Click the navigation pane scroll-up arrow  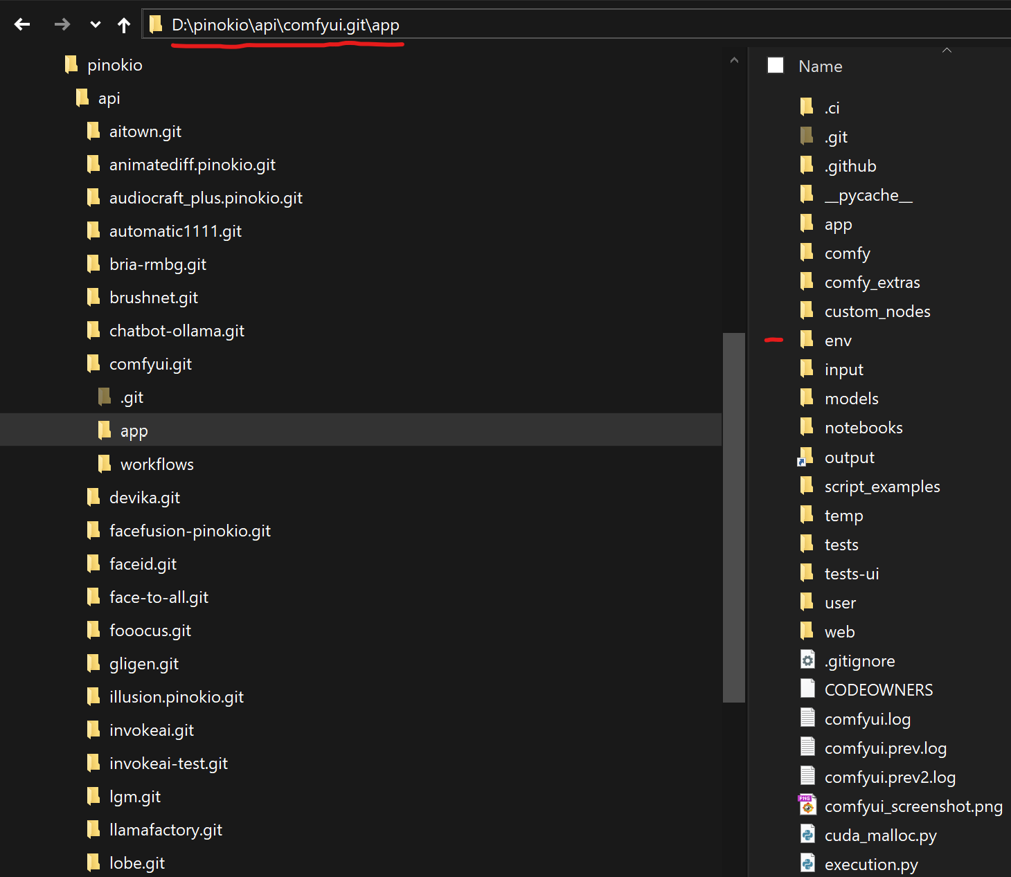[x=734, y=61]
